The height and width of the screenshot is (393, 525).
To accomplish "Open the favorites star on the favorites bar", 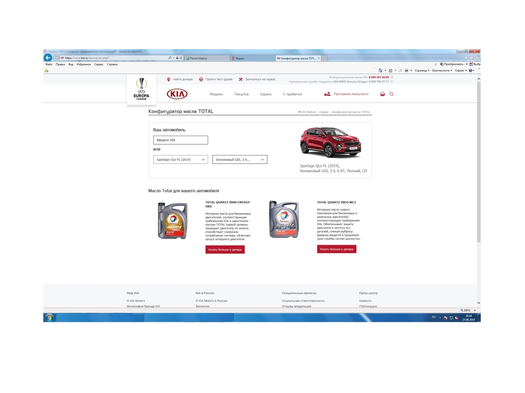I will click(x=47, y=71).
